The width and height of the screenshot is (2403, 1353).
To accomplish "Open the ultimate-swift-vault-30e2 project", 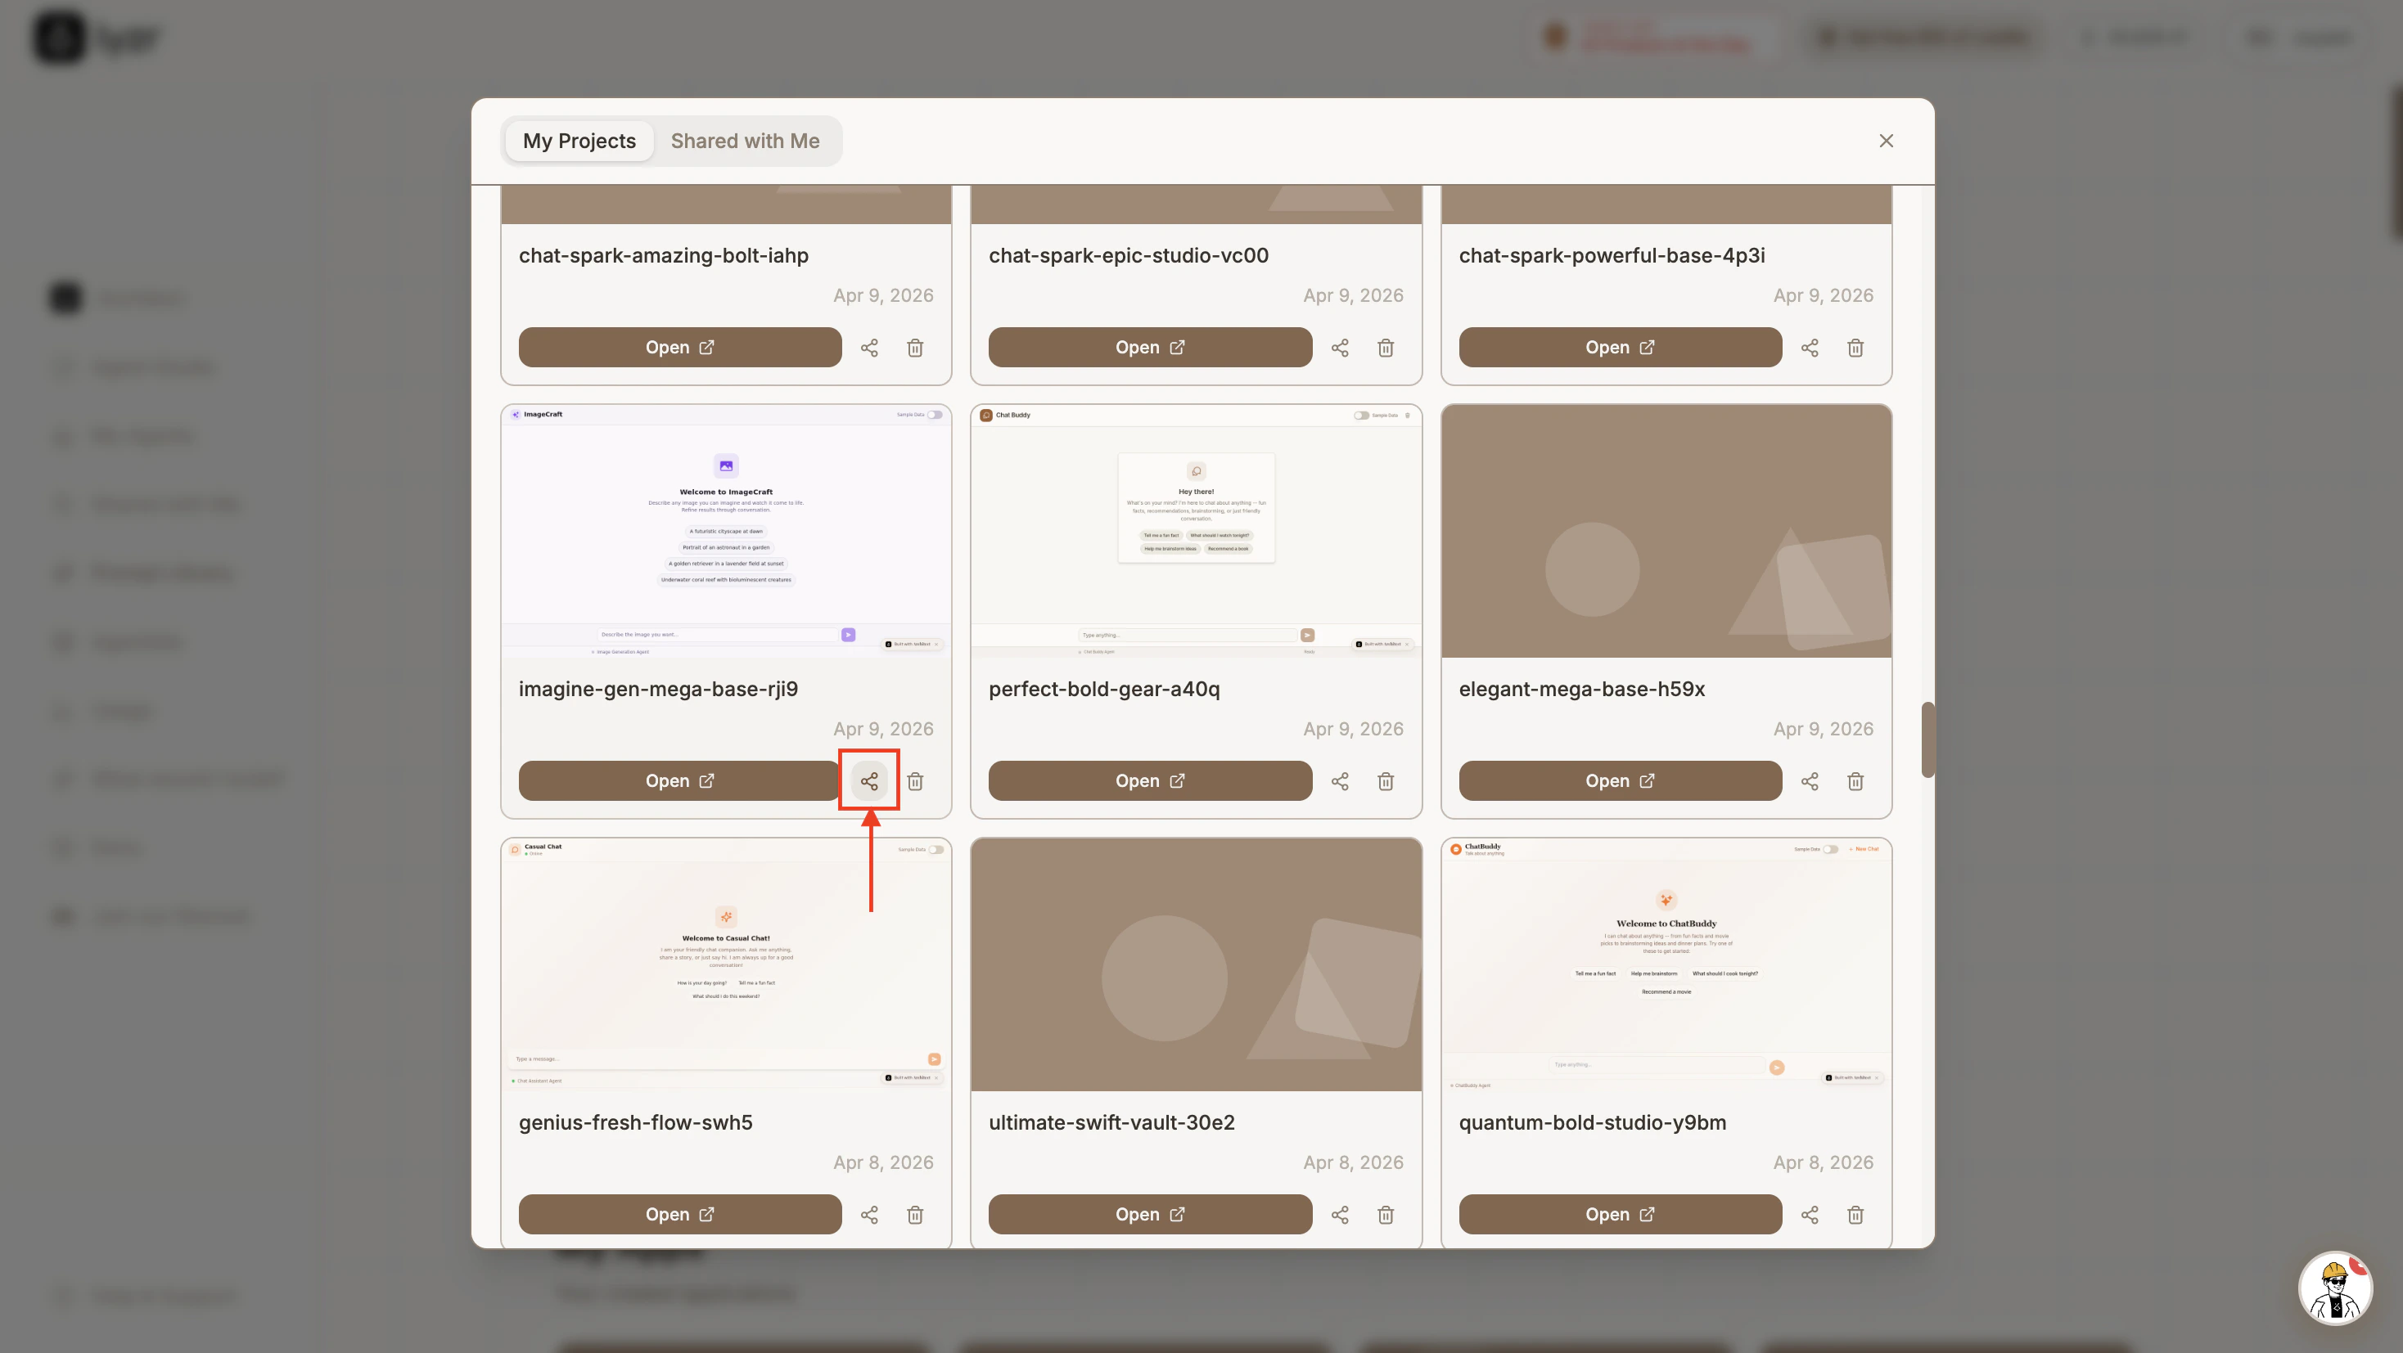I will click(x=1149, y=1214).
